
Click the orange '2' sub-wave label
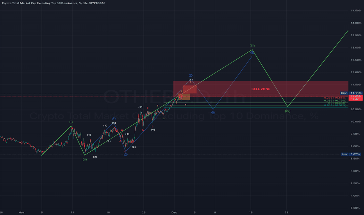(x=164, y=118)
